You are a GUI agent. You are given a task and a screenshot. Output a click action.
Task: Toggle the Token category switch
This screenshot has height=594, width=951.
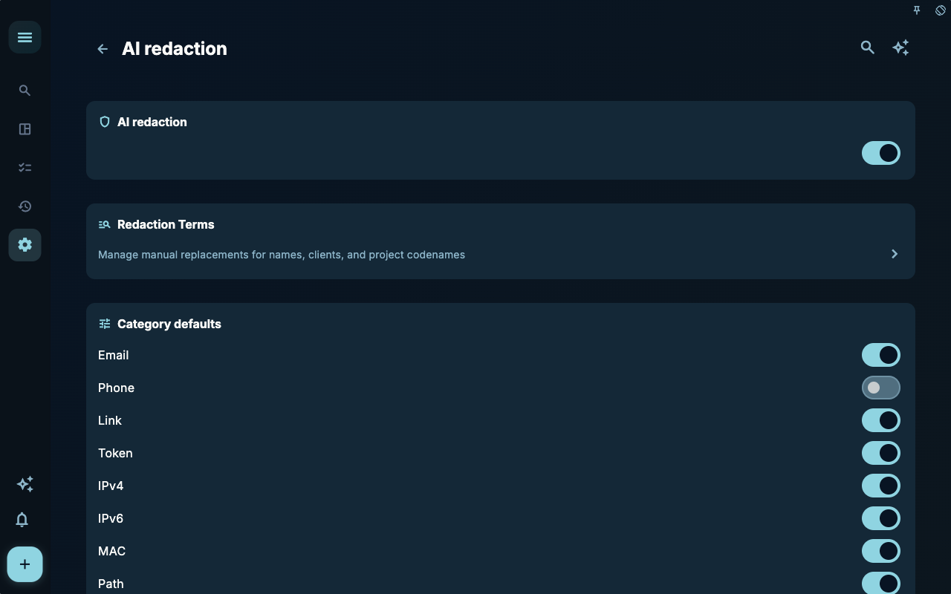881,453
